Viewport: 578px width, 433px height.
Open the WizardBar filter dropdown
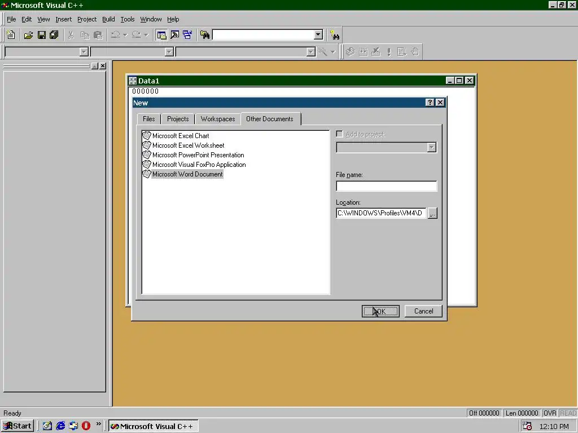(x=169, y=52)
